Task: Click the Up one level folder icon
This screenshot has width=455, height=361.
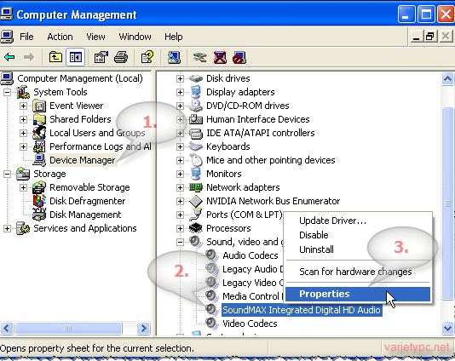Action: (55, 57)
